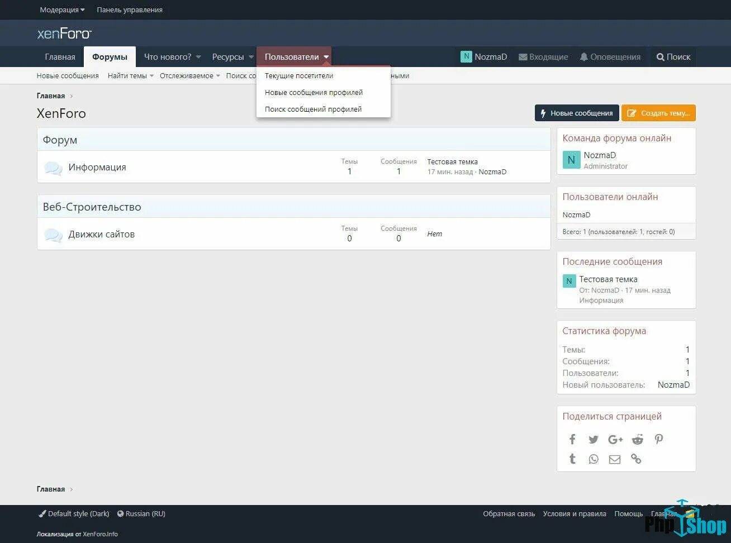Viewport: 731px width, 543px height.
Task: Expand Ресурсы dropdown arrow
Action: tap(251, 57)
